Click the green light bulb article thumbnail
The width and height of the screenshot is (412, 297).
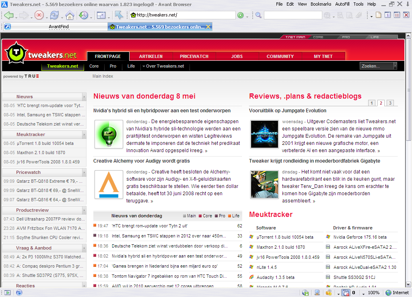[109, 134]
